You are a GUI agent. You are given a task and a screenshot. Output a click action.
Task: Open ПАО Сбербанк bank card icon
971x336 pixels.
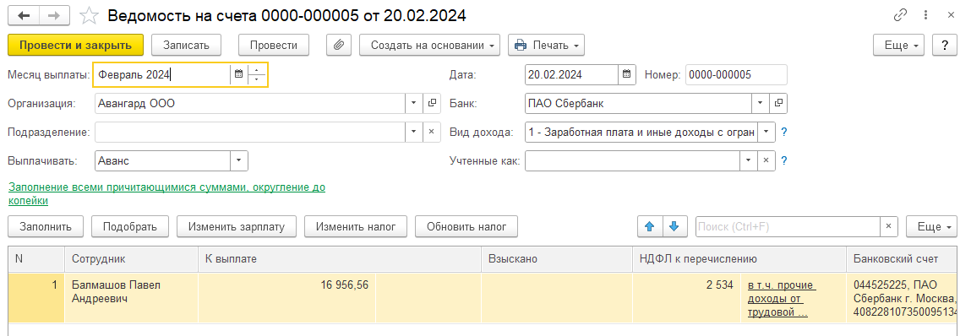[x=778, y=104]
